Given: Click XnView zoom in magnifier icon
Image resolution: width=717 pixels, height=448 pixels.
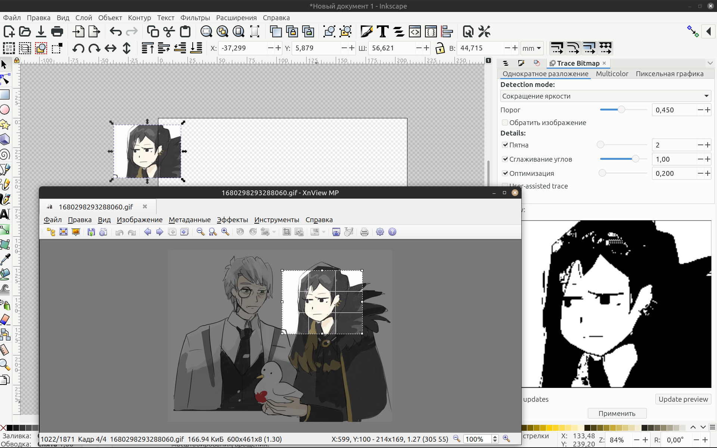Looking at the screenshot, I should (225, 232).
